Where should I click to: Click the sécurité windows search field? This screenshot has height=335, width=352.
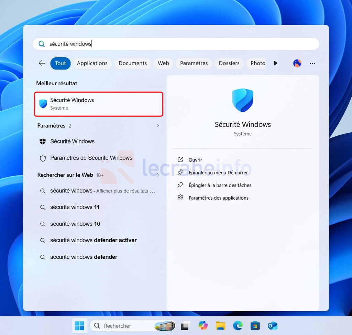tap(176, 44)
